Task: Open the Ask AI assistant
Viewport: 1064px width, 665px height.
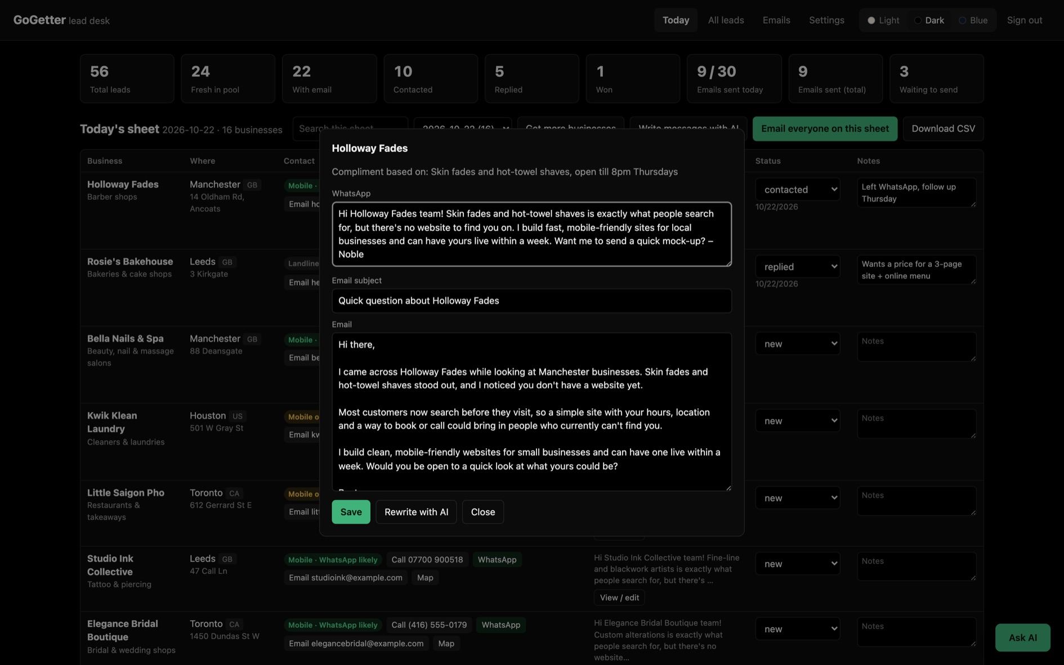Action: coord(1022,637)
